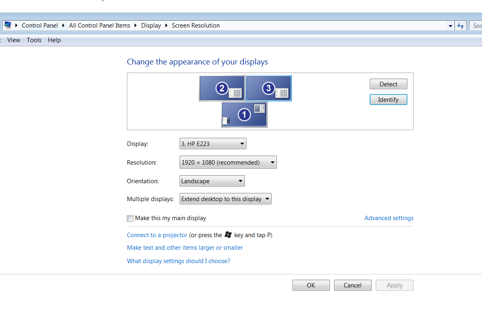Open the Help menu
Viewport: 482px width, 315px height.
pyautogui.click(x=54, y=40)
